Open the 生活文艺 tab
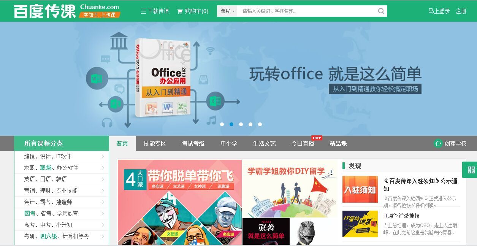The width and height of the screenshot is (477, 246). [264, 143]
